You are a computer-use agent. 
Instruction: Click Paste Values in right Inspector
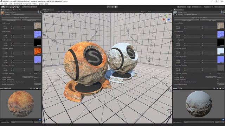pos(212,20)
